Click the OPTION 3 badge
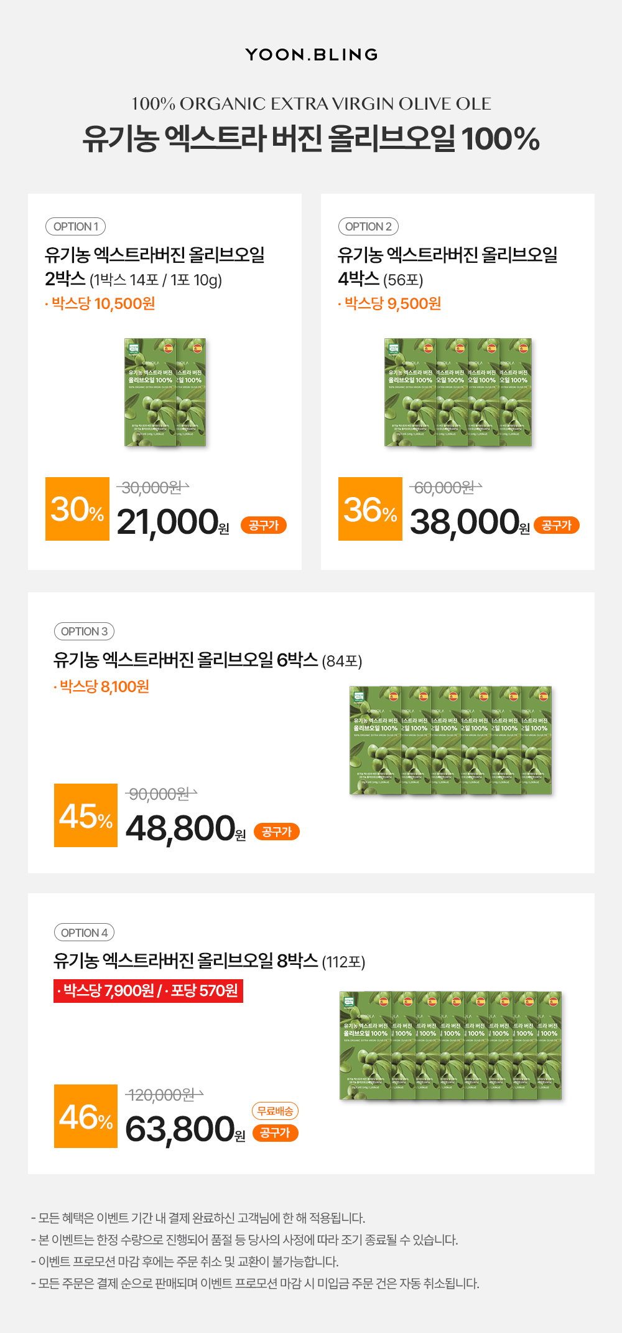The height and width of the screenshot is (1333, 622). click(x=84, y=632)
